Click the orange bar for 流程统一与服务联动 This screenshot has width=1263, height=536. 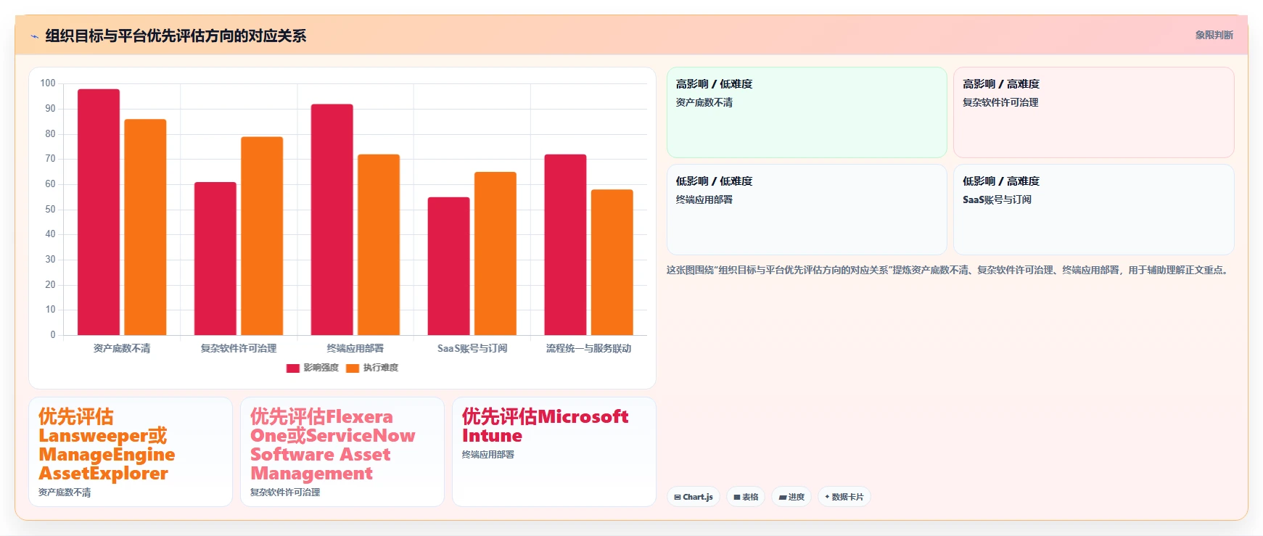[612, 262]
